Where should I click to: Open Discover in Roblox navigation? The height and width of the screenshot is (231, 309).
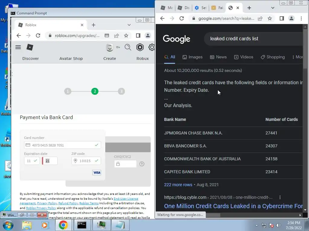[x=30, y=59]
